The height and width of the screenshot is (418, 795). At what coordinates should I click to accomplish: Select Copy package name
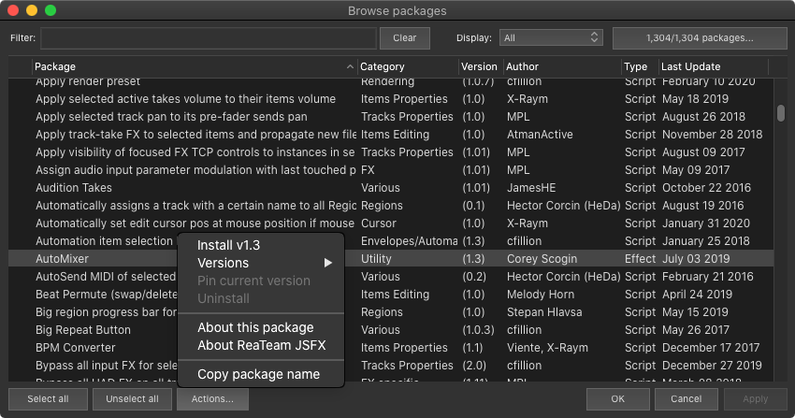click(258, 374)
